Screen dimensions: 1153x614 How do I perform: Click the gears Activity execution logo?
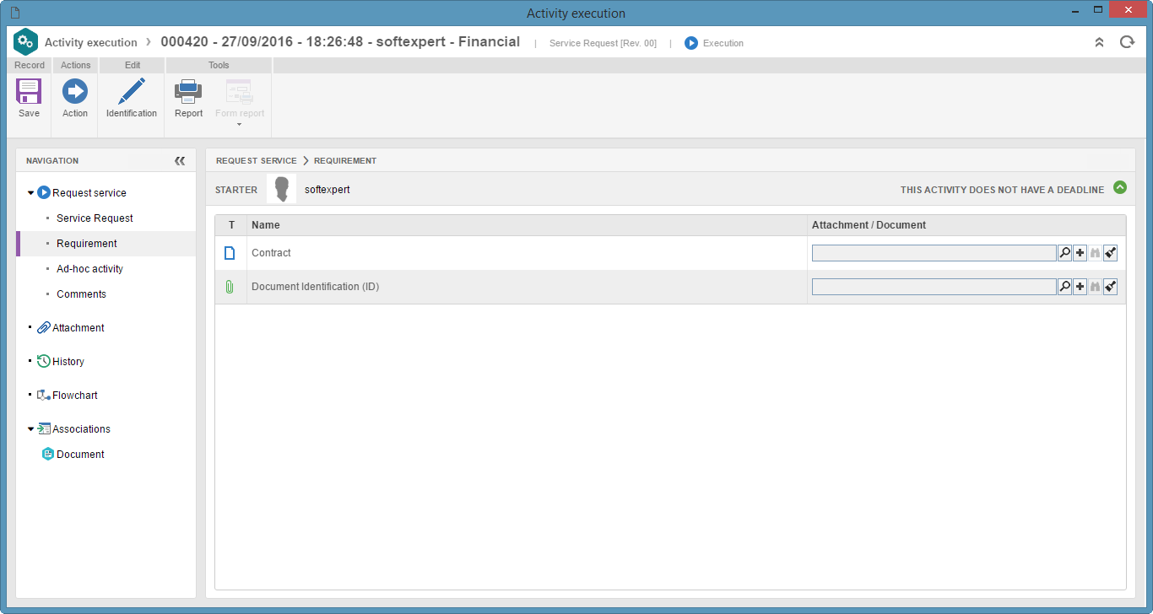(26, 42)
